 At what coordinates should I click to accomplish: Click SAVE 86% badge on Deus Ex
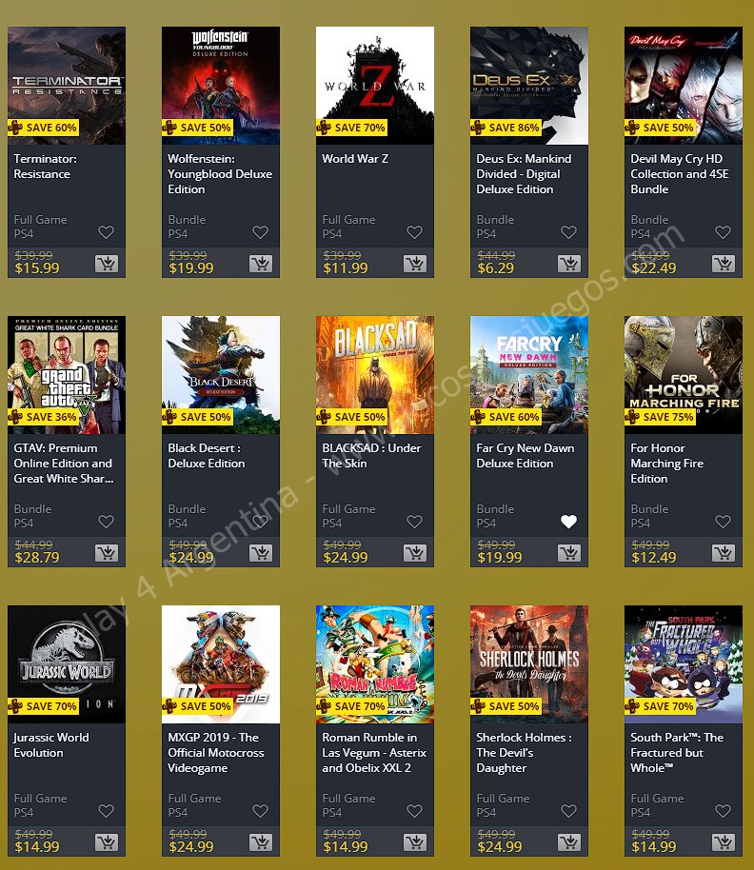[x=506, y=128]
